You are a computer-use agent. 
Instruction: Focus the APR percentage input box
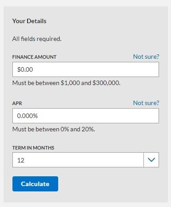coord(86,116)
